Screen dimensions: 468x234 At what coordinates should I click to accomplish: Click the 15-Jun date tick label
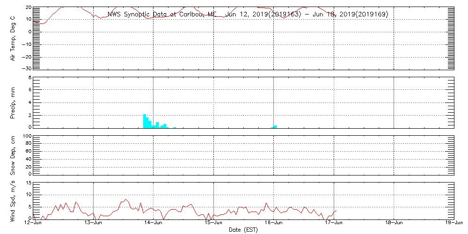(214, 223)
